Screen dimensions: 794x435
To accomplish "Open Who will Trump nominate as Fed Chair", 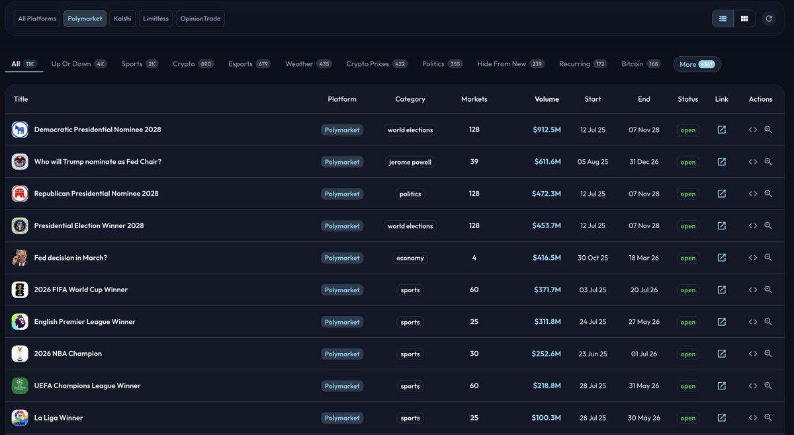I will (98, 162).
